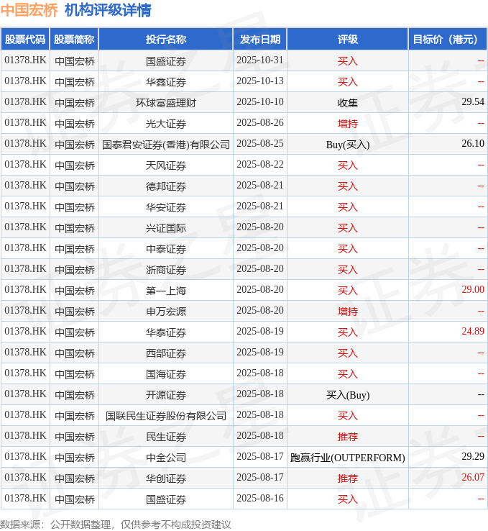Click 买入 rating in 华鑫证券 row

pos(348,82)
